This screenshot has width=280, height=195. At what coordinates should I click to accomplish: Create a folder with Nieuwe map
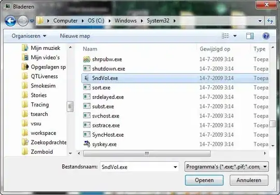pyautogui.click(x=75, y=36)
